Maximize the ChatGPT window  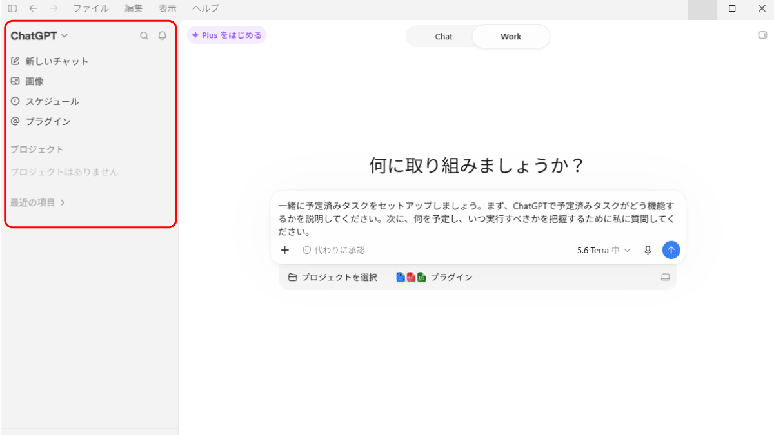coord(732,8)
